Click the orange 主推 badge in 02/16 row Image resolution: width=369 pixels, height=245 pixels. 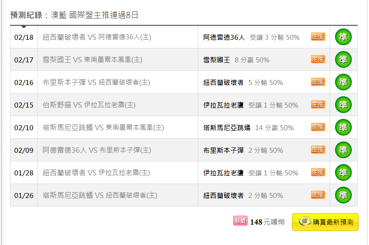pos(318,82)
